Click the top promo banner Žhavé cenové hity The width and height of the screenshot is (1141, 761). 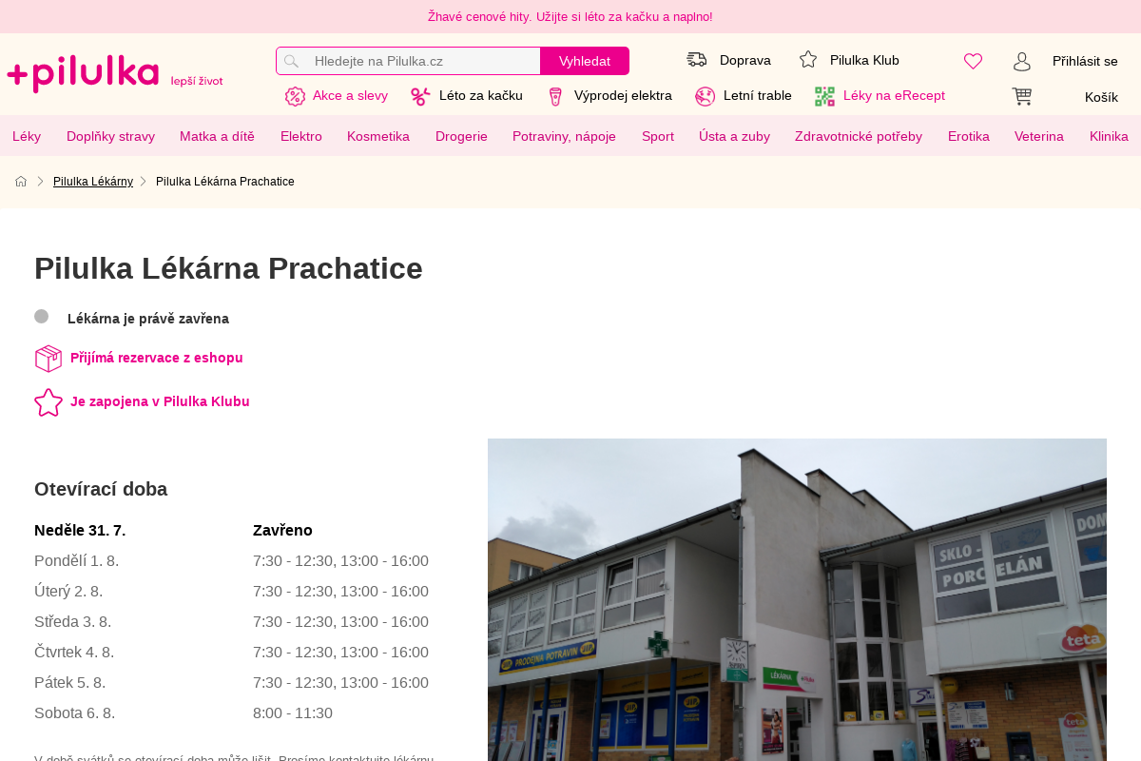point(570,16)
